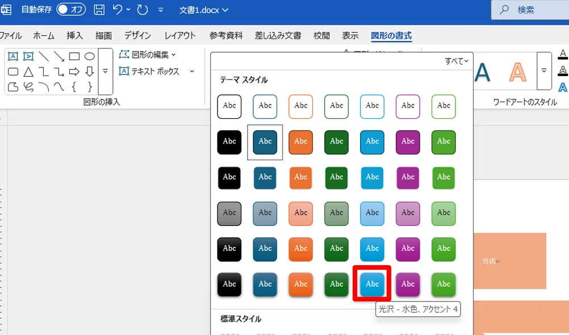Screen dimensions: 569x335
Task: Open the ファイル tab
Action: pos(10,35)
